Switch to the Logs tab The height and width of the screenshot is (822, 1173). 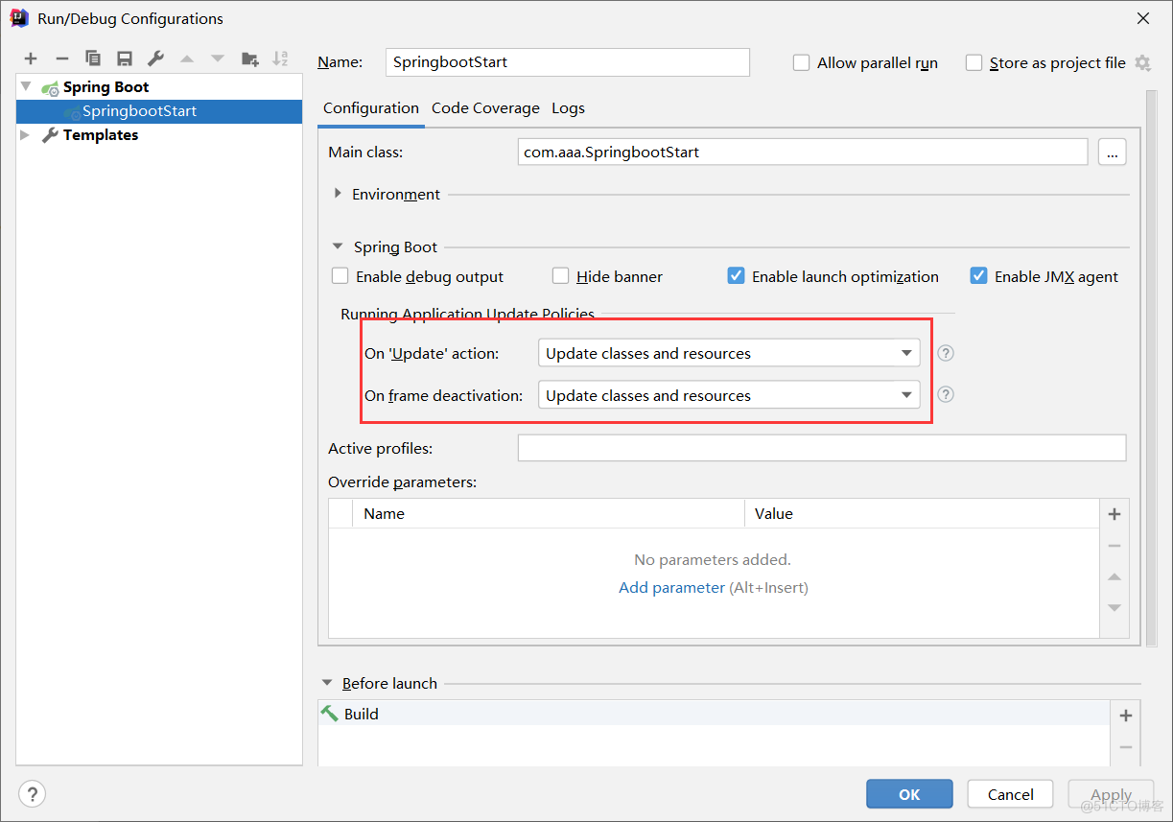coord(568,108)
